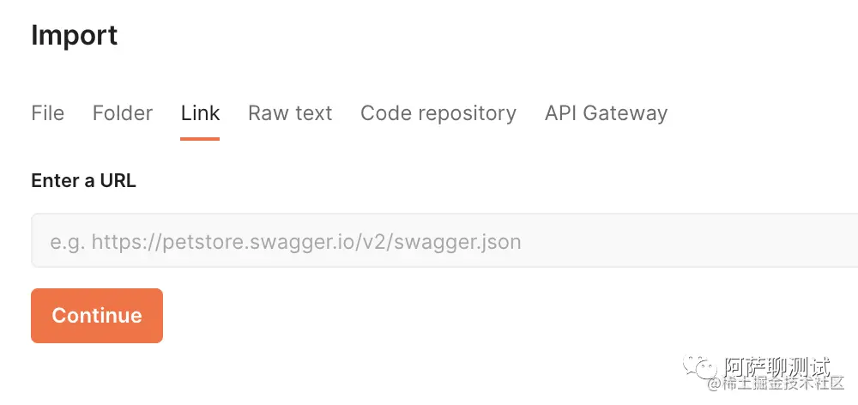Click the "Enter a URL" label
Viewport: 858px width, 405px height.
[x=83, y=181]
